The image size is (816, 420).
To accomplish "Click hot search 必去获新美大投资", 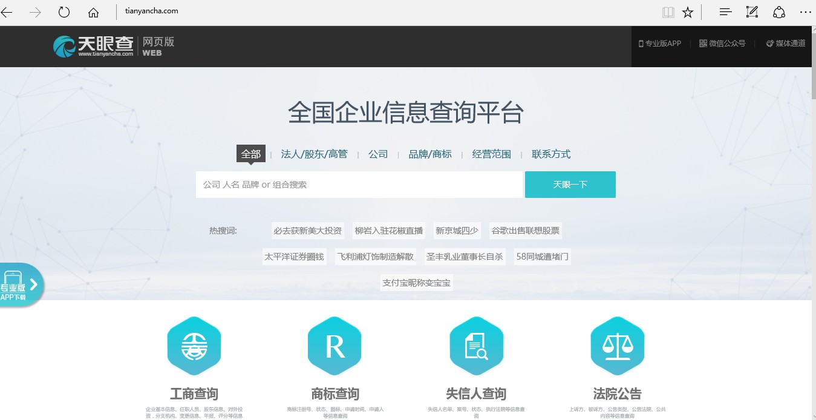I will click(307, 231).
